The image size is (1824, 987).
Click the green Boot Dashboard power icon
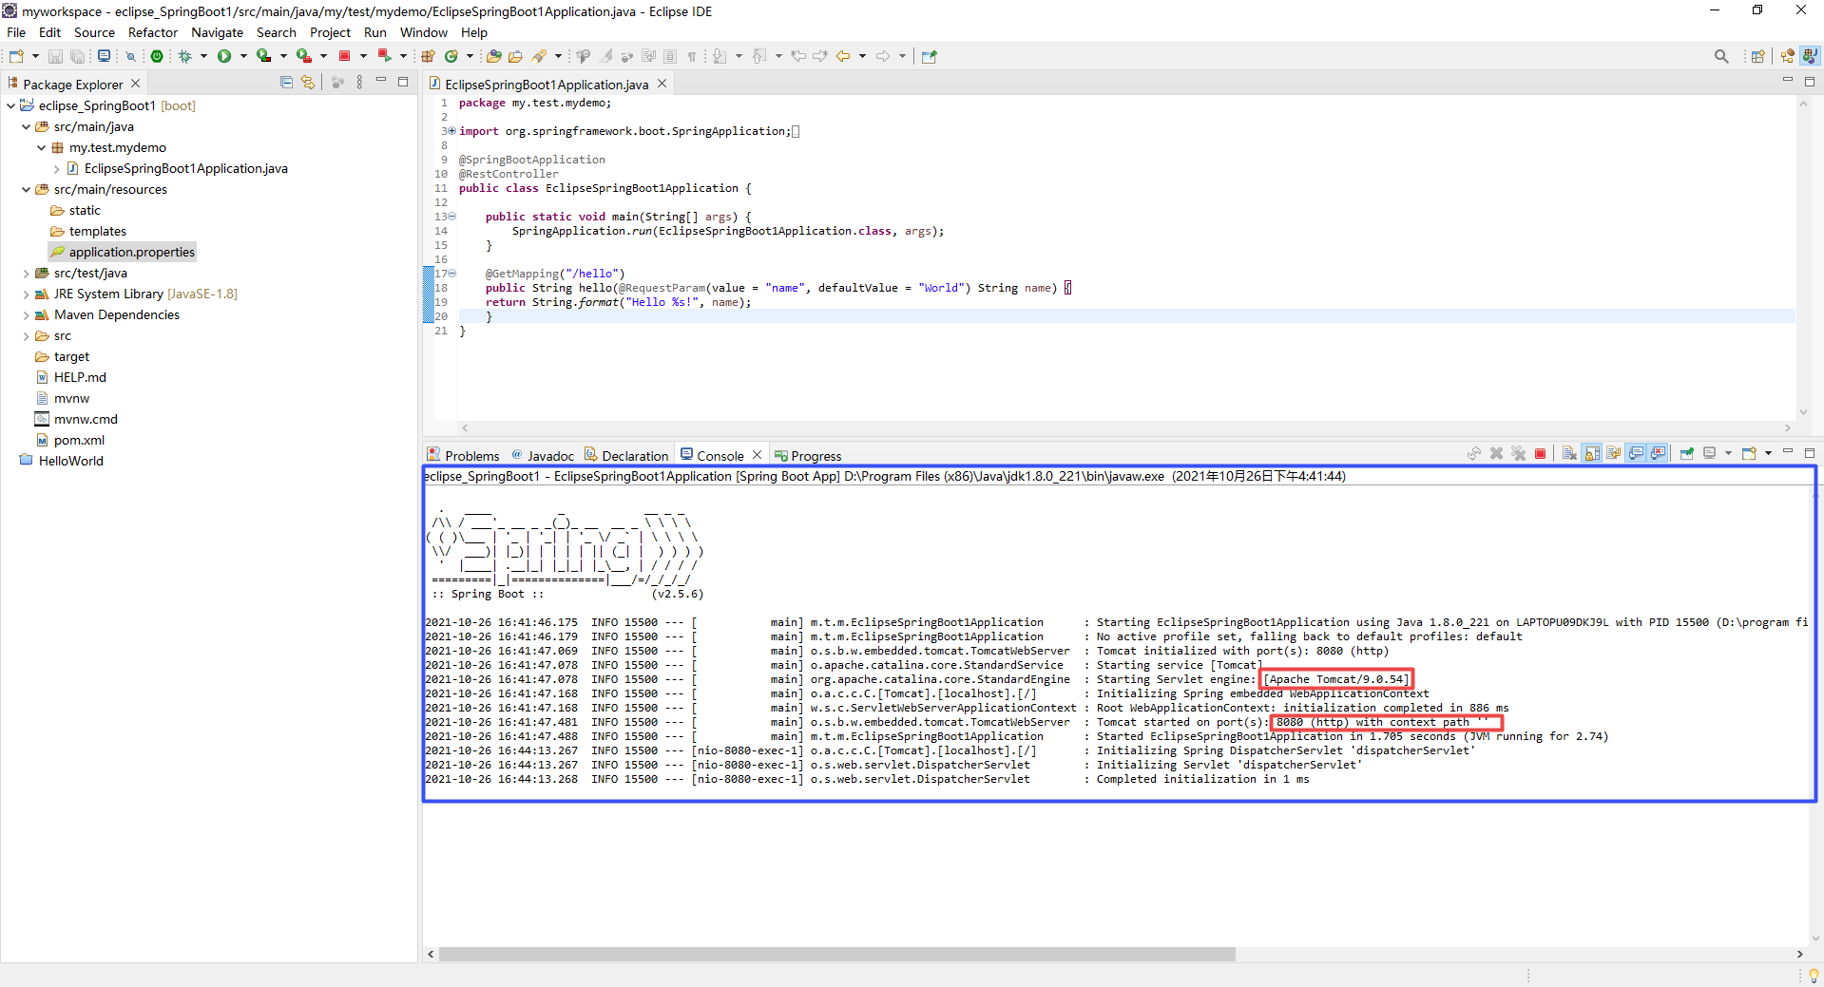(x=157, y=56)
